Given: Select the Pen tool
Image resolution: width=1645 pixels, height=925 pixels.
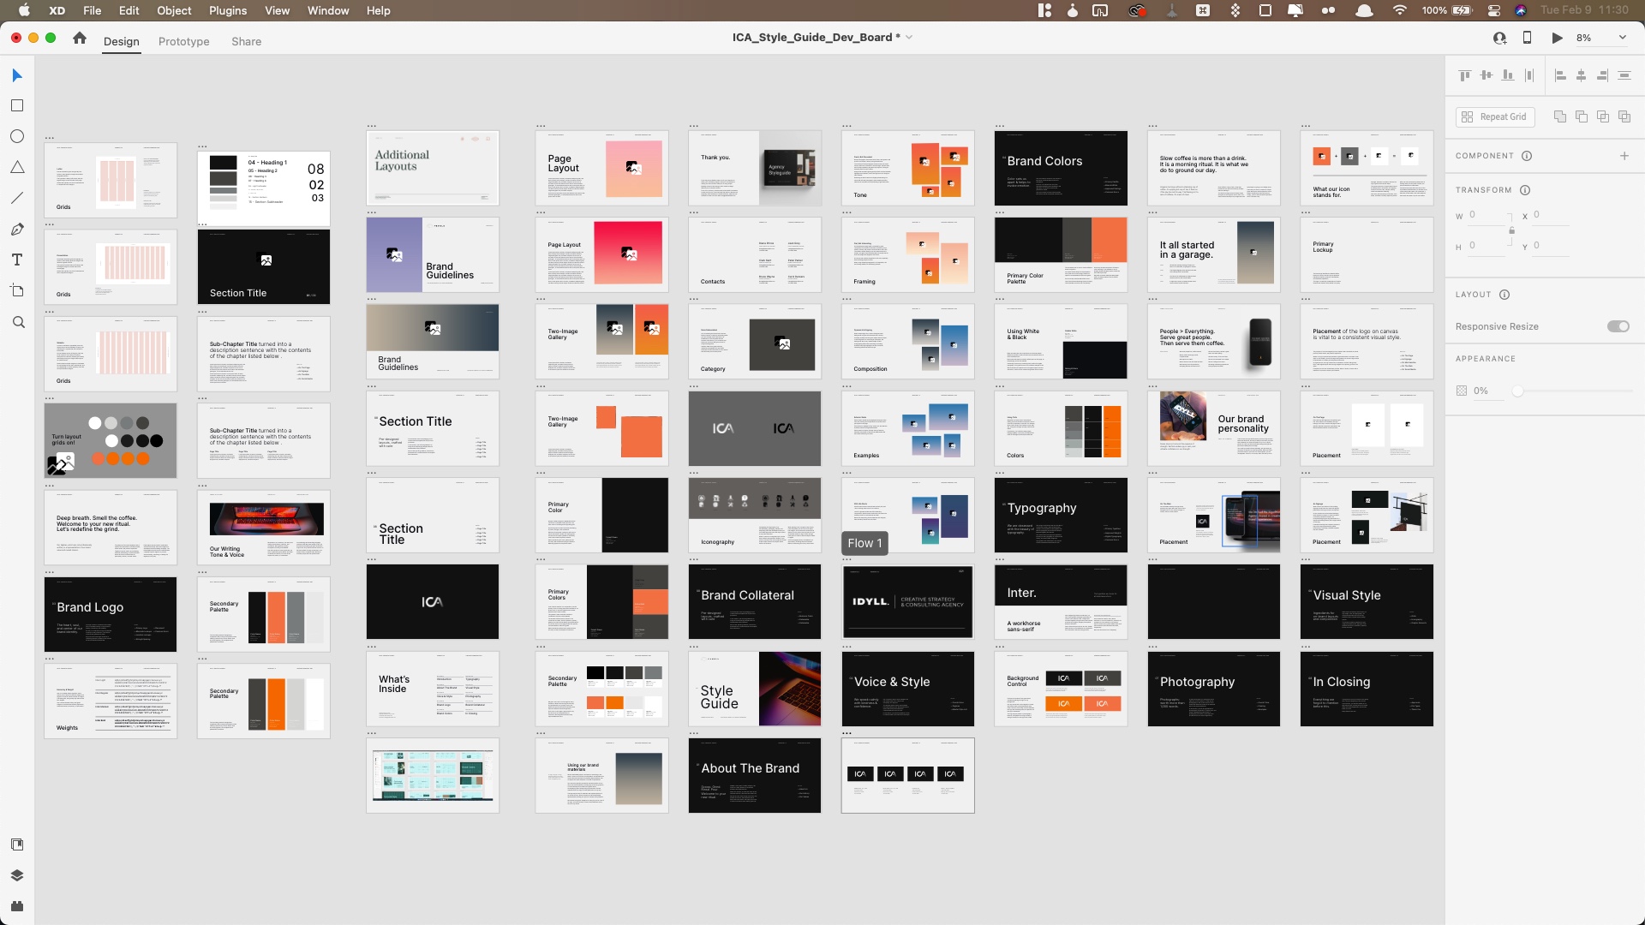Looking at the screenshot, I should click(17, 230).
